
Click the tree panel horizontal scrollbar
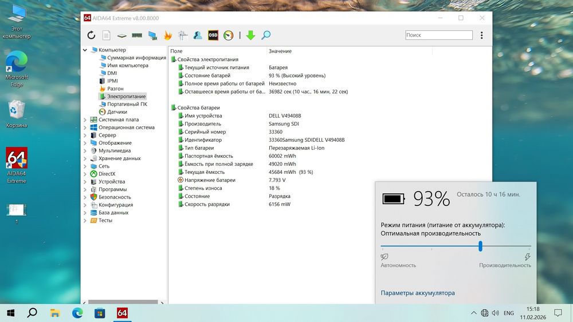coord(123,302)
